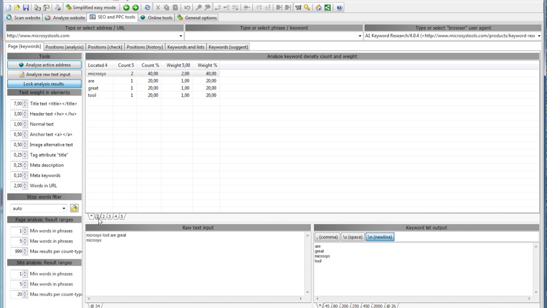547x308 pixels.
Task: Select the great keyword row
Action: [153, 88]
